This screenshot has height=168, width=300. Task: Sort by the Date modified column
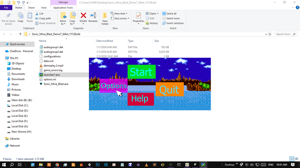click(x=104, y=41)
